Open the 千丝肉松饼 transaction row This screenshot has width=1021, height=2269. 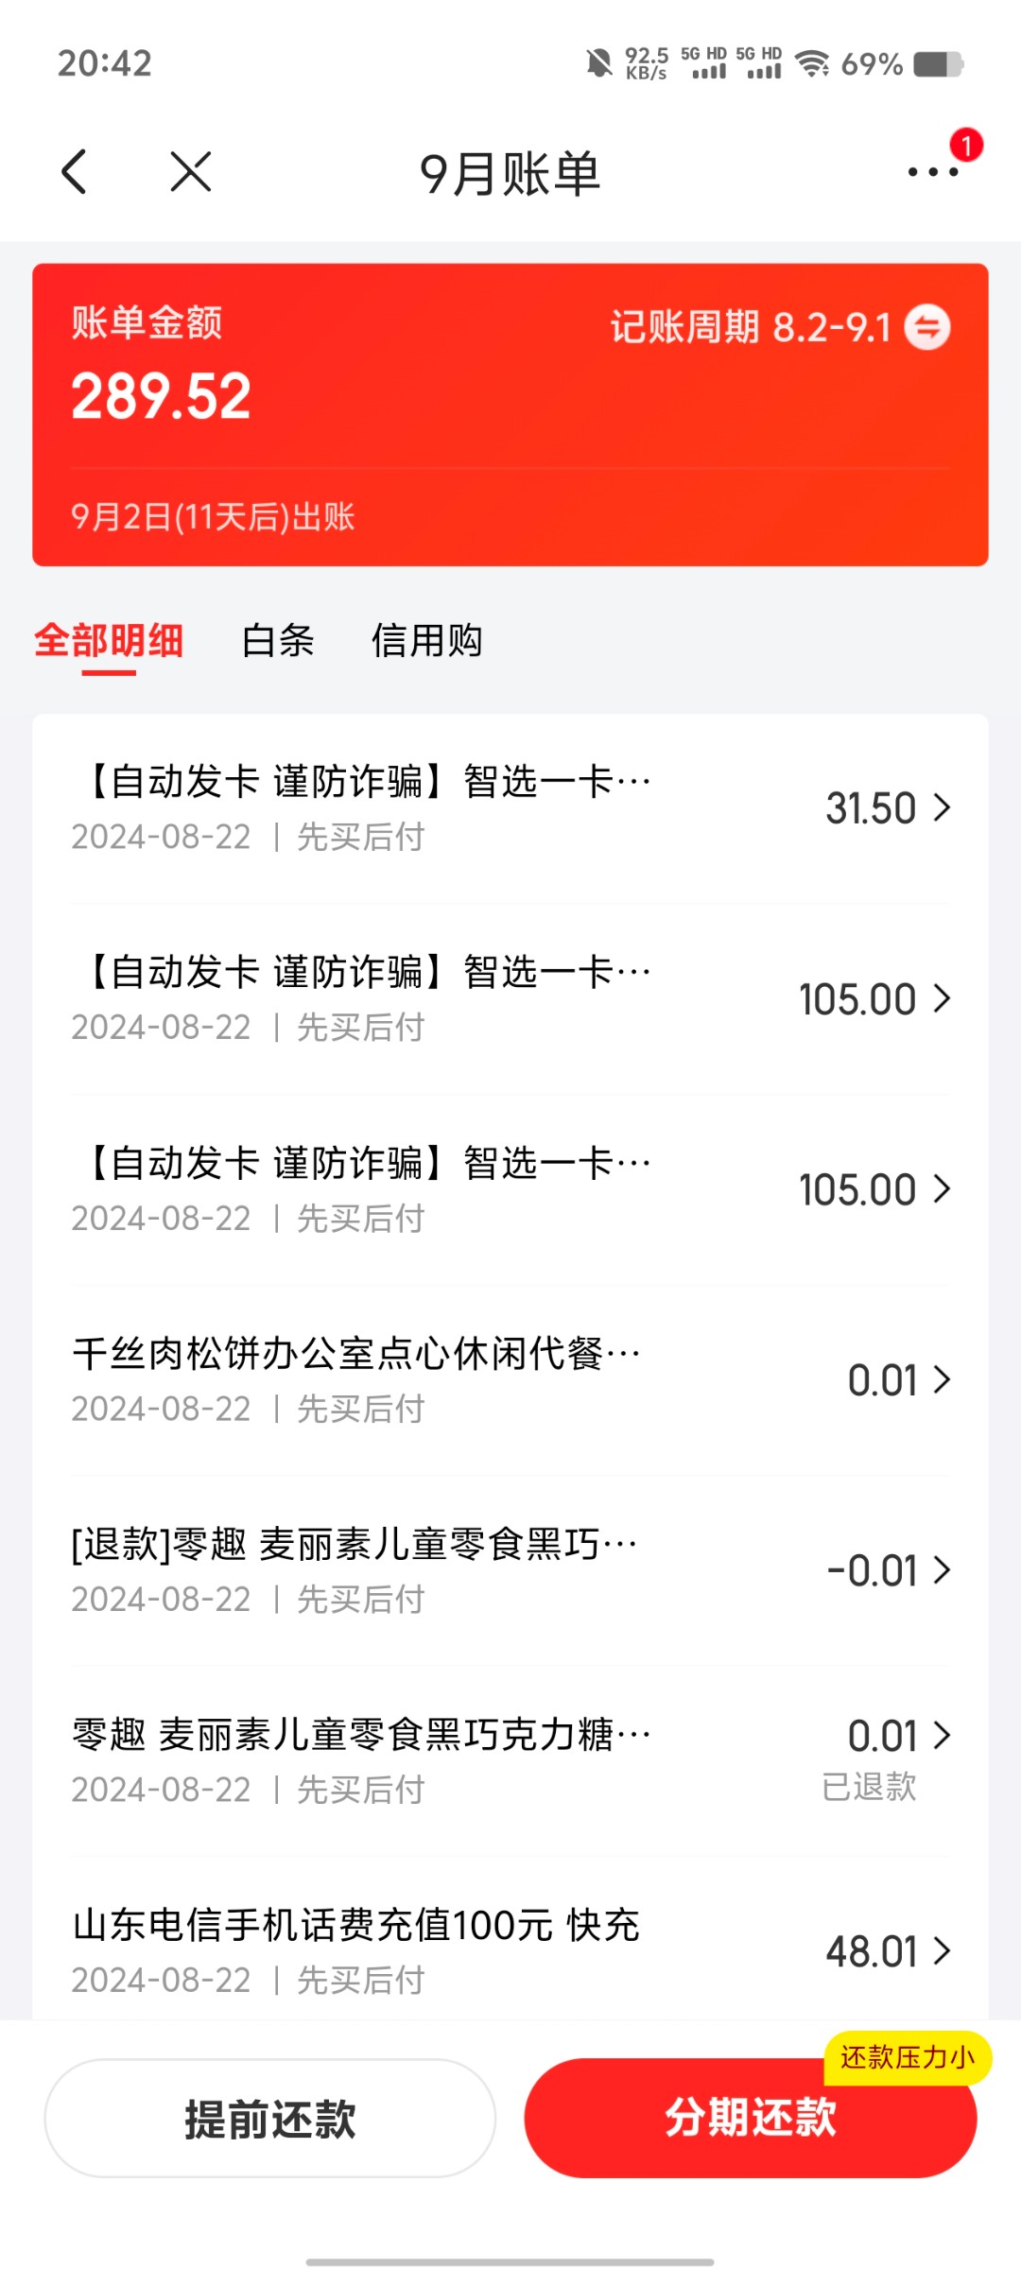coord(356,1379)
